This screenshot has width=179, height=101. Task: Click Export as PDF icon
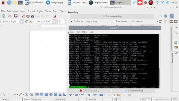[x=23, y=16]
